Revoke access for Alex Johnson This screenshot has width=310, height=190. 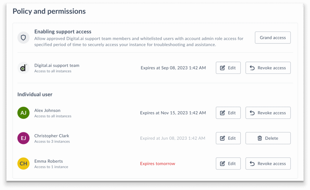pos(268,113)
